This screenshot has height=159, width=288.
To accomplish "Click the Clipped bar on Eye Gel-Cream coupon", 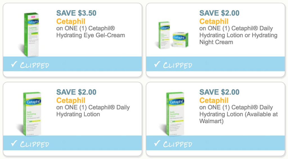I will pyautogui.click(x=72, y=64).
